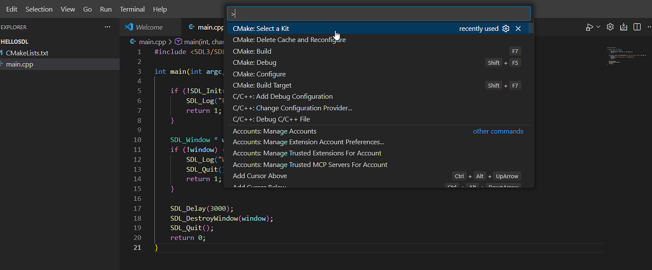This screenshot has width=652, height=270.
Task: Click the Debug C/C++ File run icon
Action: coord(590,27)
